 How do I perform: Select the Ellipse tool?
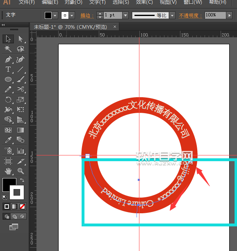pyautogui.click(x=8, y=79)
